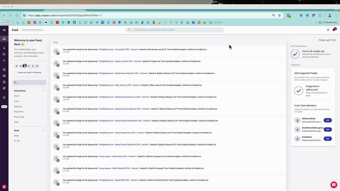Screen dimensions: 340x191
Task: Open the Meta bookmark icon
Action: pyautogui.click(x=137, y=23)
